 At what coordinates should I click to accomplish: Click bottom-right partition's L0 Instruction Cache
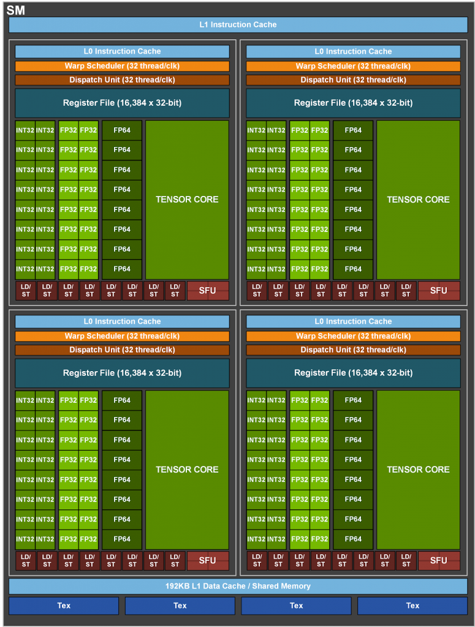pos(354,321)
